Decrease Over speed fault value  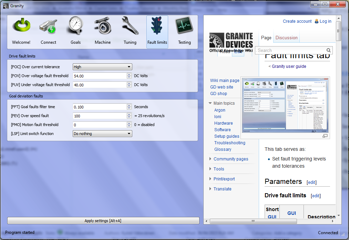click(129, 117)
